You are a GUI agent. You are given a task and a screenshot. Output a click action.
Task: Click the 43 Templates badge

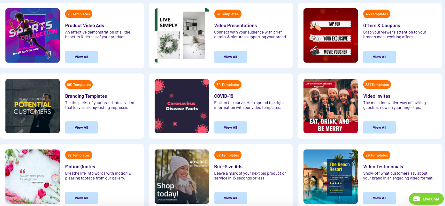(x=377, y=14)
